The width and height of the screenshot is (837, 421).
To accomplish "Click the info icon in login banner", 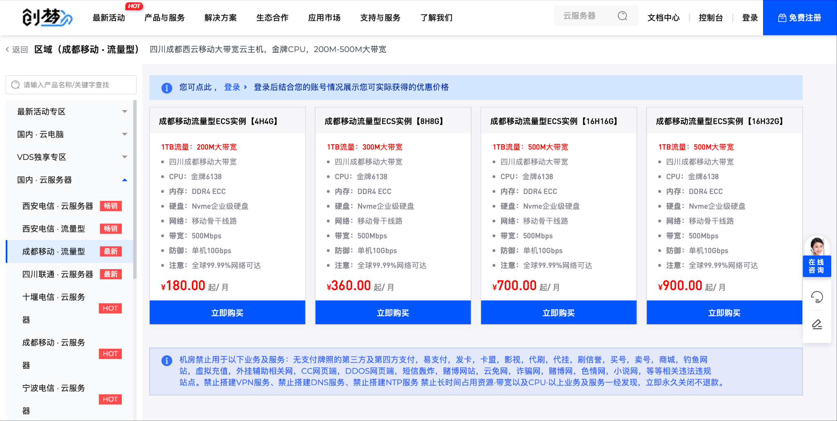I will [x=167, y=88].
